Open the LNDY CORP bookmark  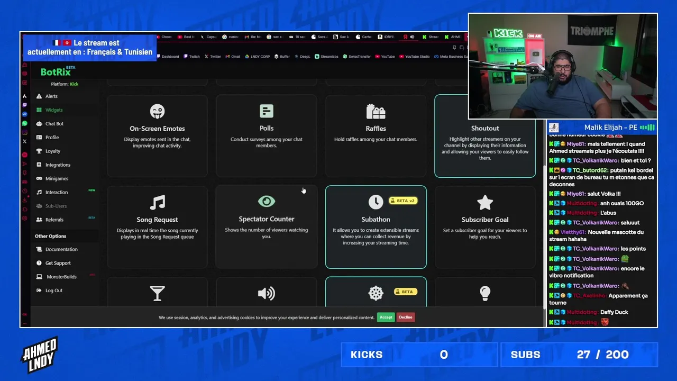tap(258, 57)
